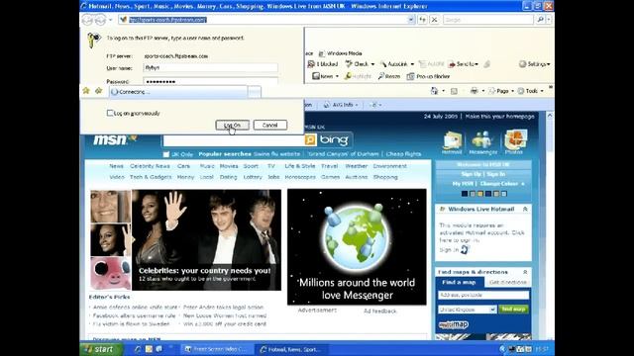Open the AutoLink dropdown
The width and height of the screenshot is (634, 356).
pos(412,64)
